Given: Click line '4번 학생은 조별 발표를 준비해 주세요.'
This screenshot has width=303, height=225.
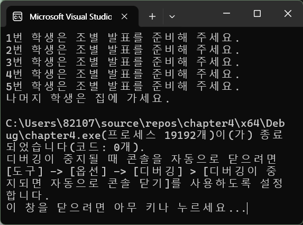Looking at the screenshot, I should point(123,74).
